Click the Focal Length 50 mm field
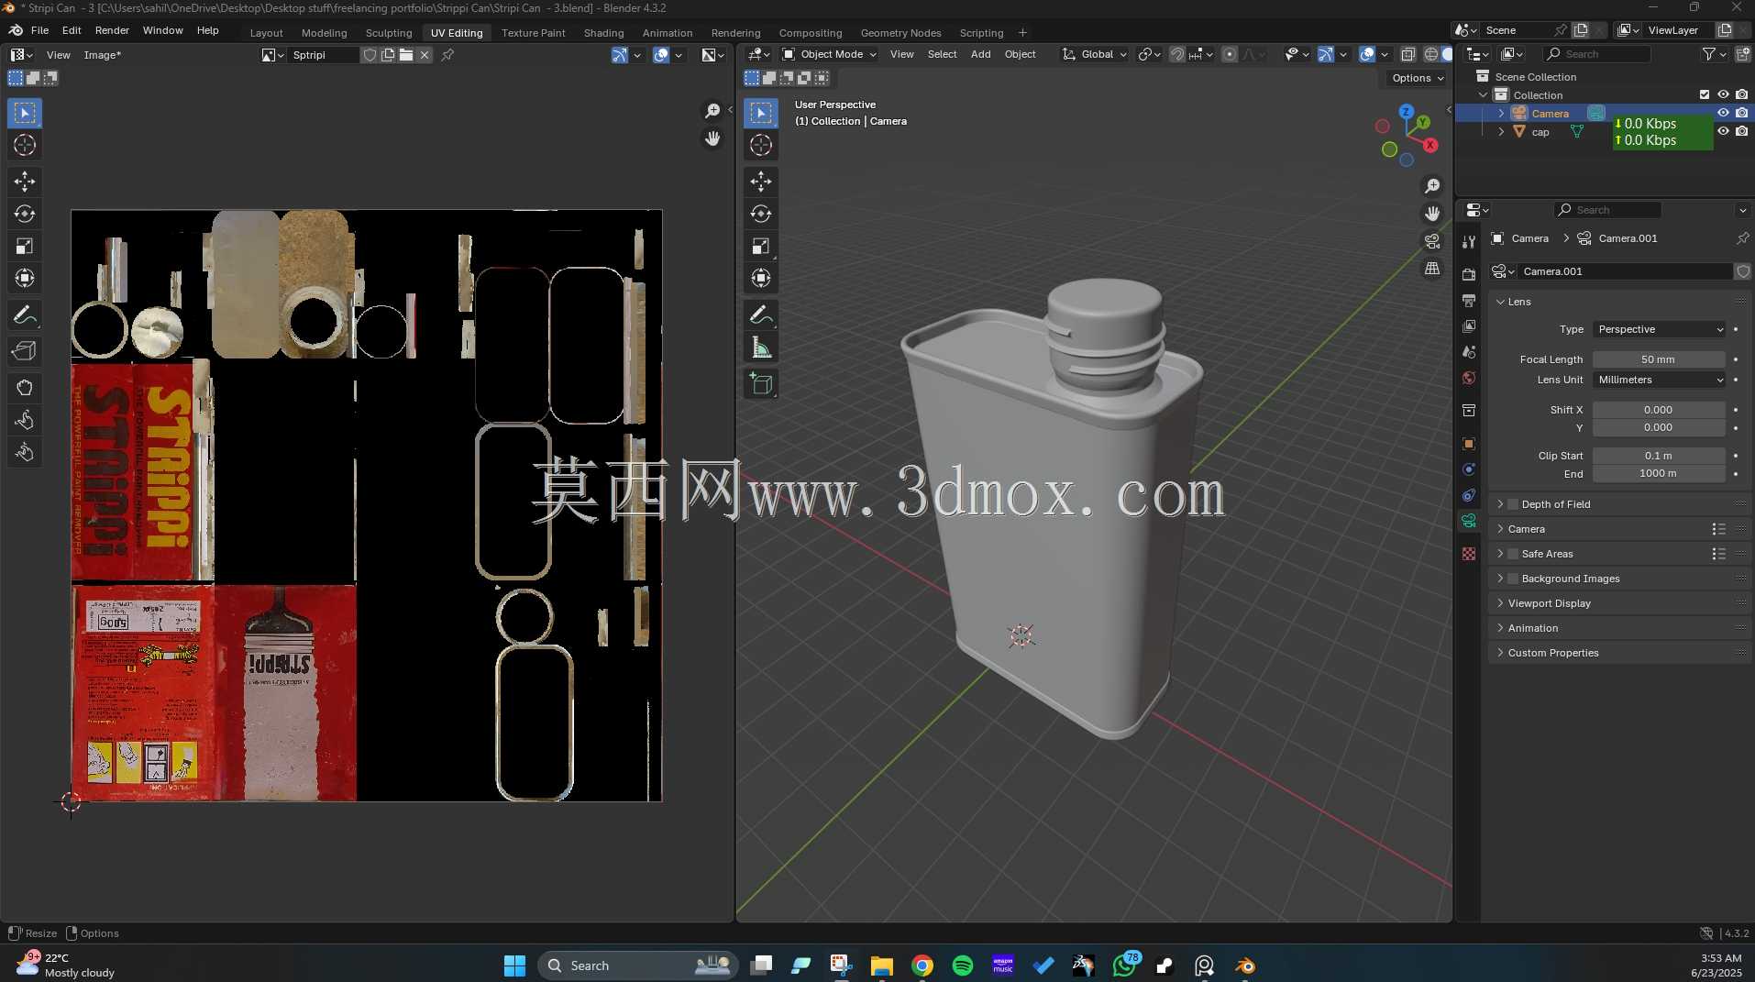 click(1658, 359)
